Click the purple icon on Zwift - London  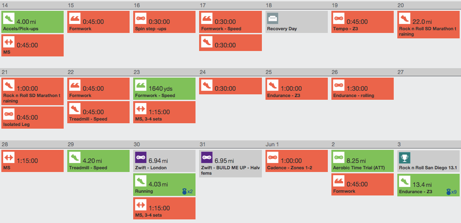tap(140, 158)
